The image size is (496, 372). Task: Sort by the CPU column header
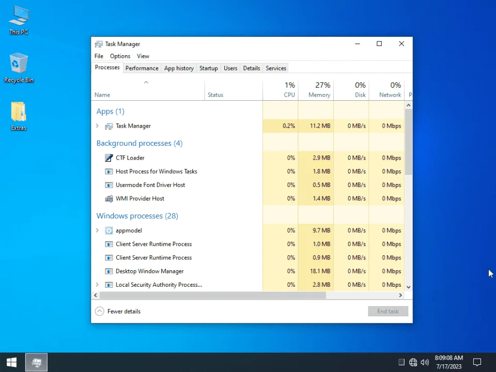(280, 90)
